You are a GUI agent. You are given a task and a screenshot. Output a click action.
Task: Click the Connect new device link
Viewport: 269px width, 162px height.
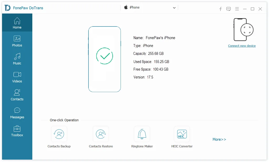pos(242,46)
